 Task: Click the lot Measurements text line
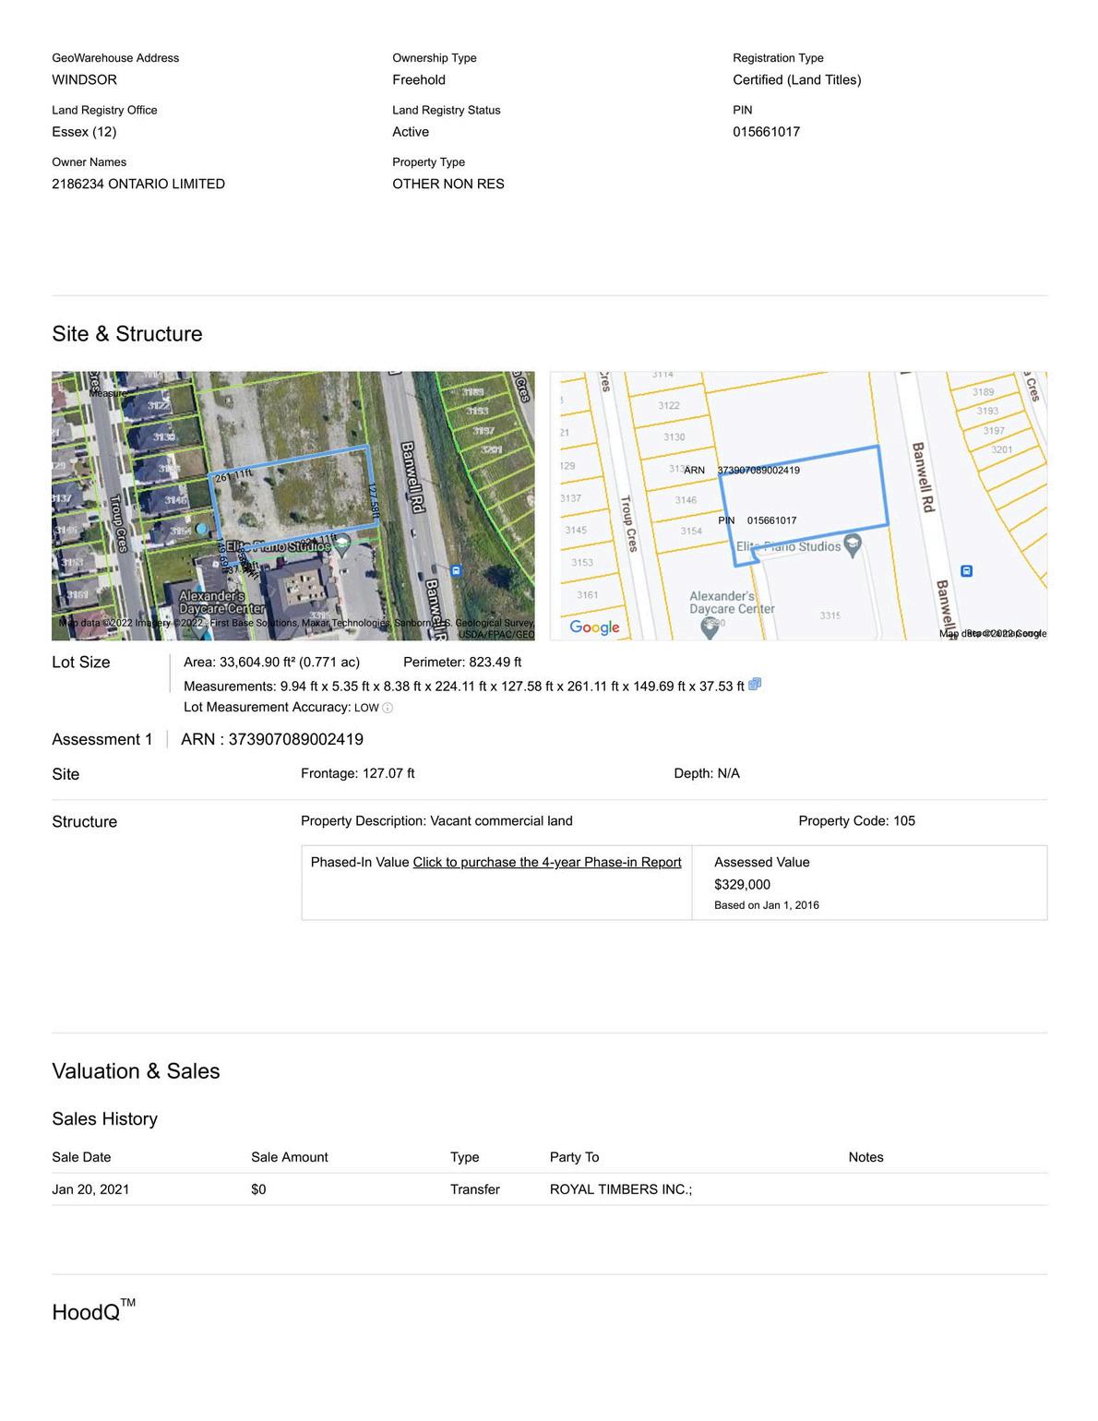(464, 686)
